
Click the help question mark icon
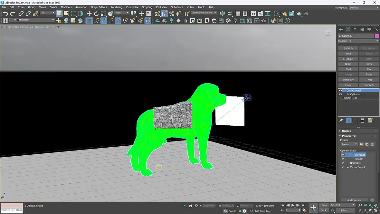(x=287, y=21)
